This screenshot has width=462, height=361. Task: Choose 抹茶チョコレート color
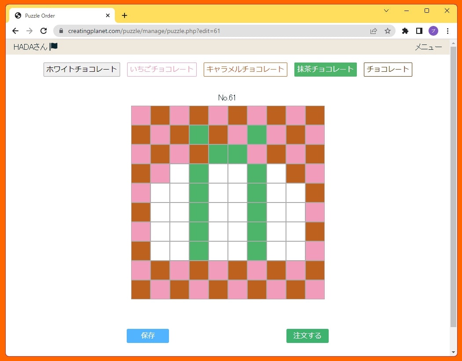[325, 70]
